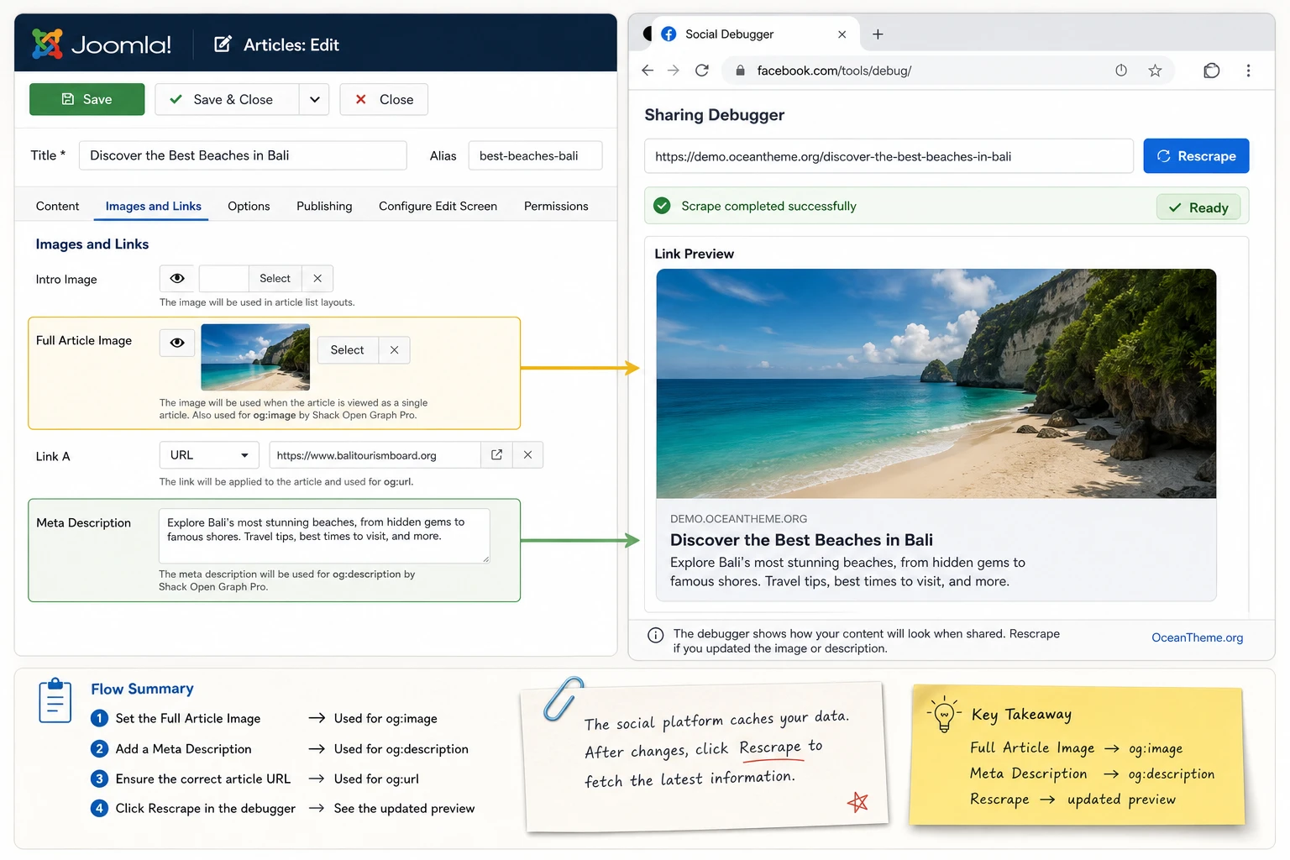
Task: Click the Joomla logo icon
Action: [x=47, y=44]
